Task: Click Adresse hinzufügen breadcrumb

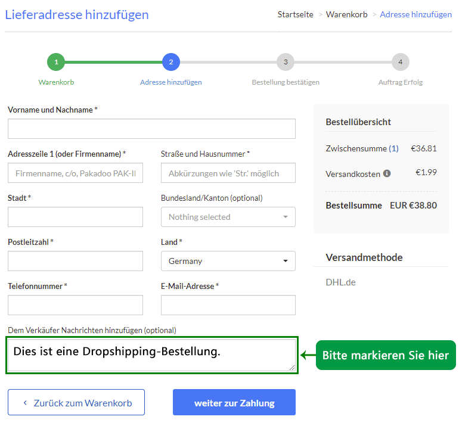Action: tap(415, 14)
